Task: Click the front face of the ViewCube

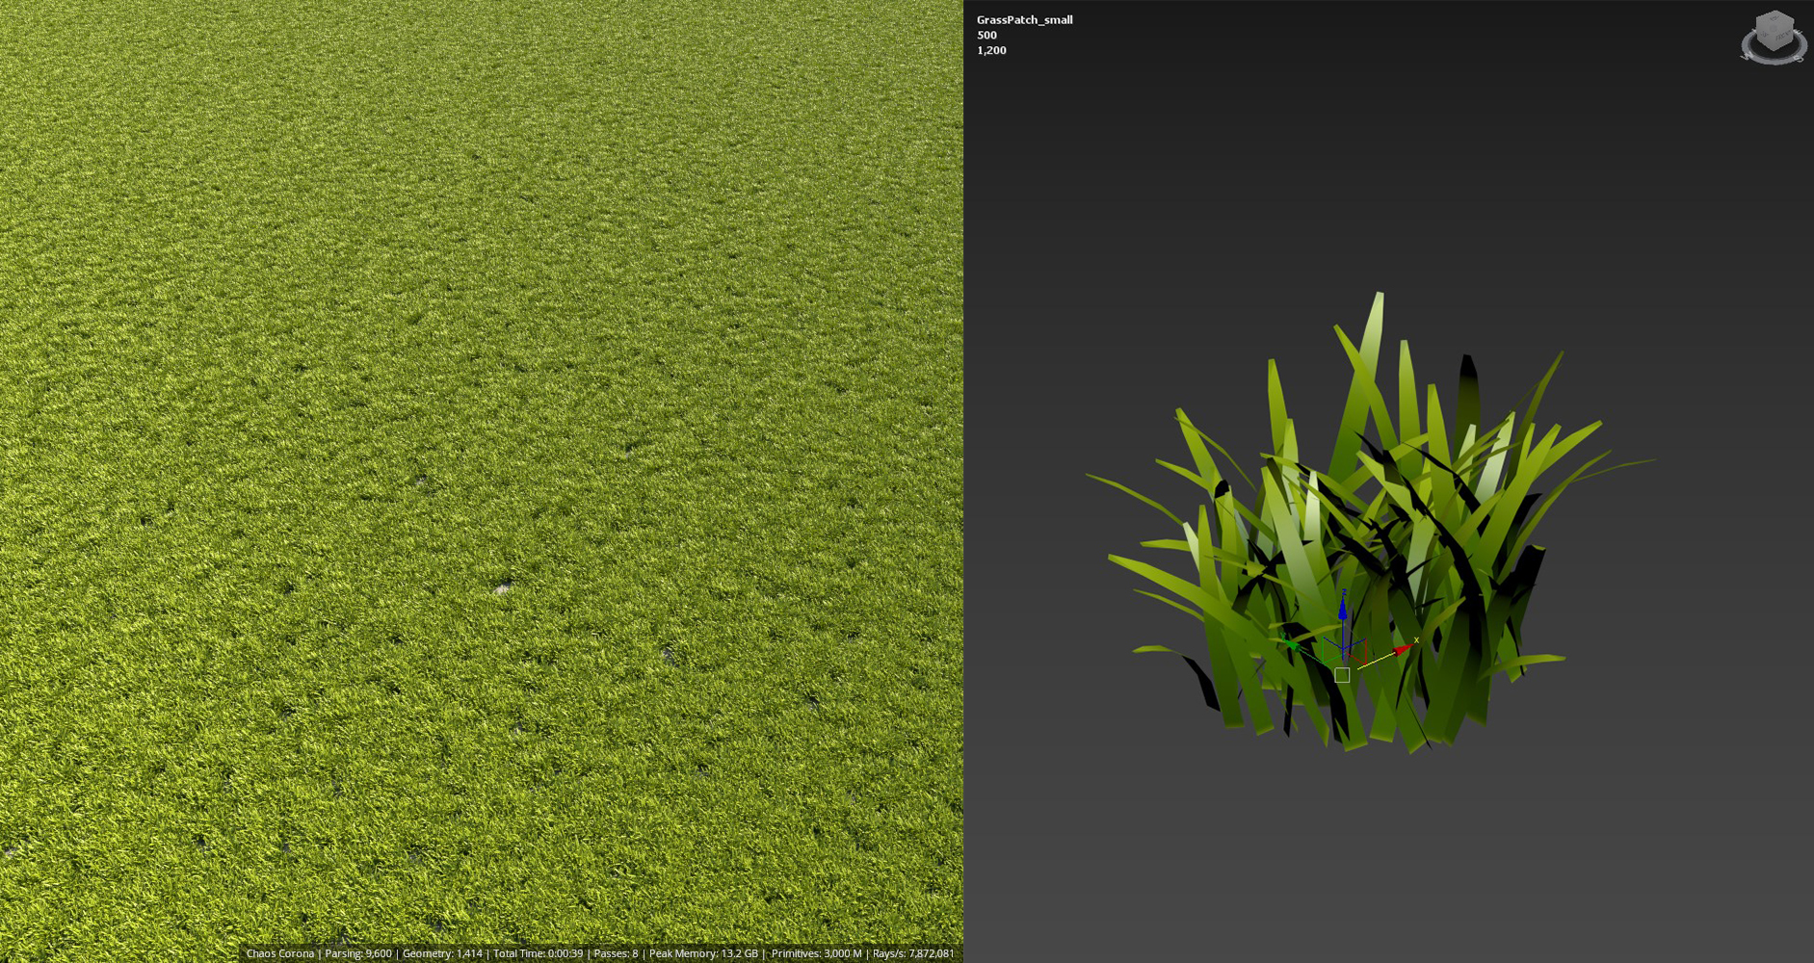Action: [x=1782, y=37]
